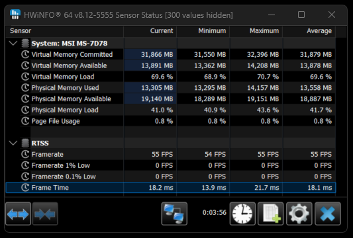
Task: Click the clock icon beside Virtual Memory Committed
Action: pyautogui.click(x=25, y=54)
